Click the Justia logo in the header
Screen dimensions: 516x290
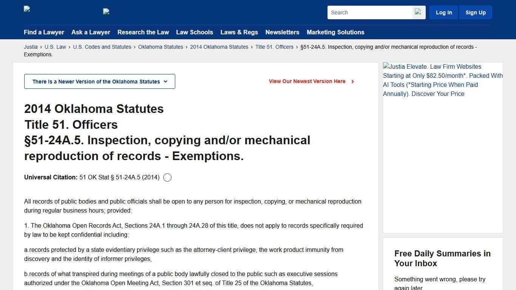(x=26, y=9)
